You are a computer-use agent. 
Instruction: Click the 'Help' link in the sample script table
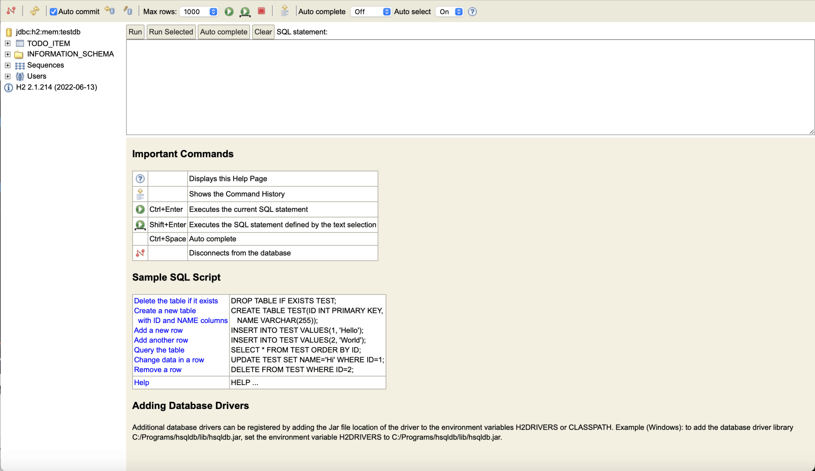(142, 382)
